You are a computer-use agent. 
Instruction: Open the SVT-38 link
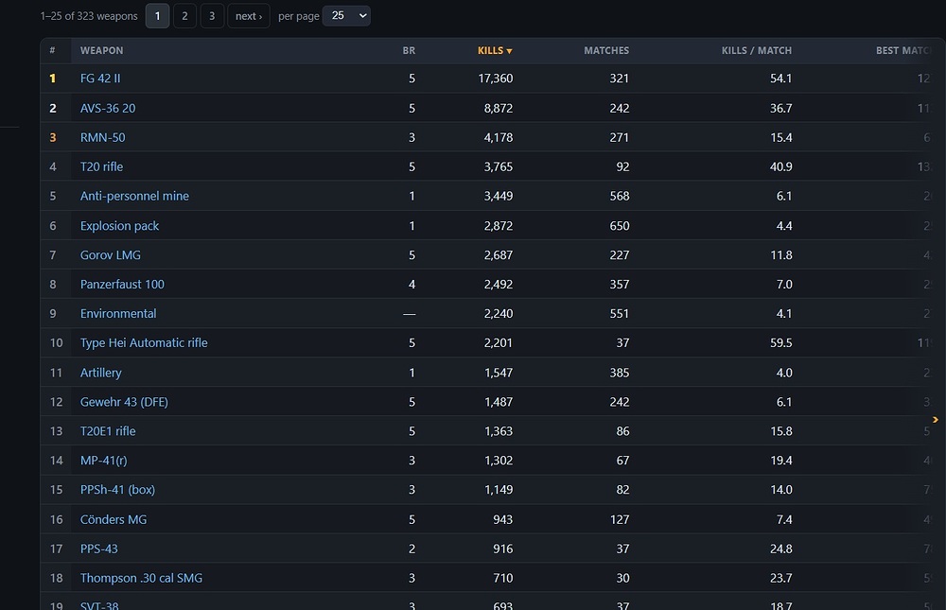pyautogui.click(x=99, y=605)
